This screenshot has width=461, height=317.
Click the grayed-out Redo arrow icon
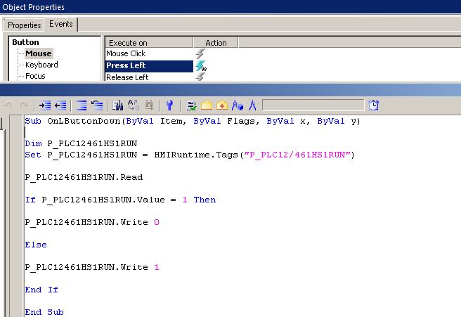tap(23, 105)
